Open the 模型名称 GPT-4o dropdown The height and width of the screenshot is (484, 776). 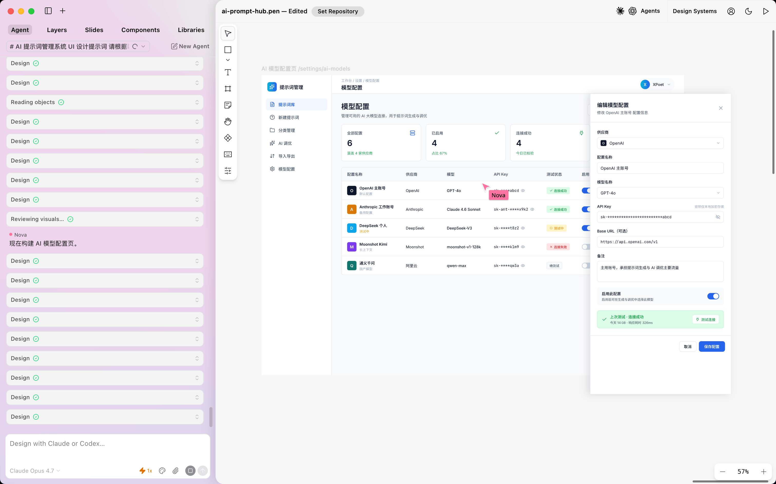click(660, 193)
